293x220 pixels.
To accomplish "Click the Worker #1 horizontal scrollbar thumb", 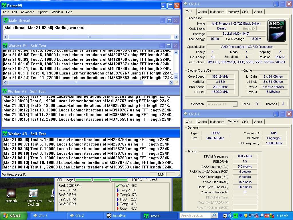I will click(76, 82).
